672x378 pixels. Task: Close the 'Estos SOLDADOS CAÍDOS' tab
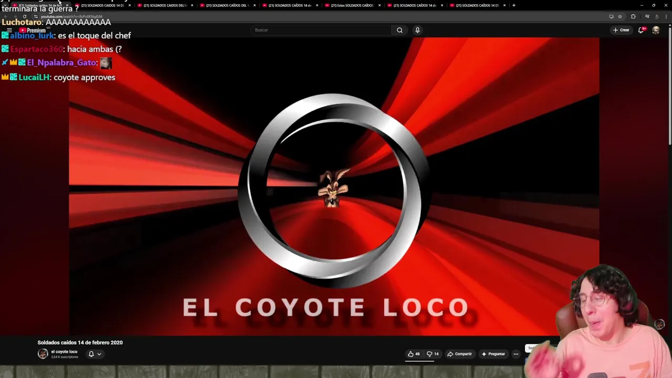tap(379, 5)
